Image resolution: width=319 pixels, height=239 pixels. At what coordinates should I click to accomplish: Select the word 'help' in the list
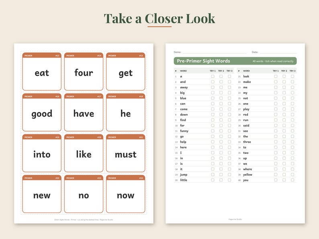click(183, 142)
